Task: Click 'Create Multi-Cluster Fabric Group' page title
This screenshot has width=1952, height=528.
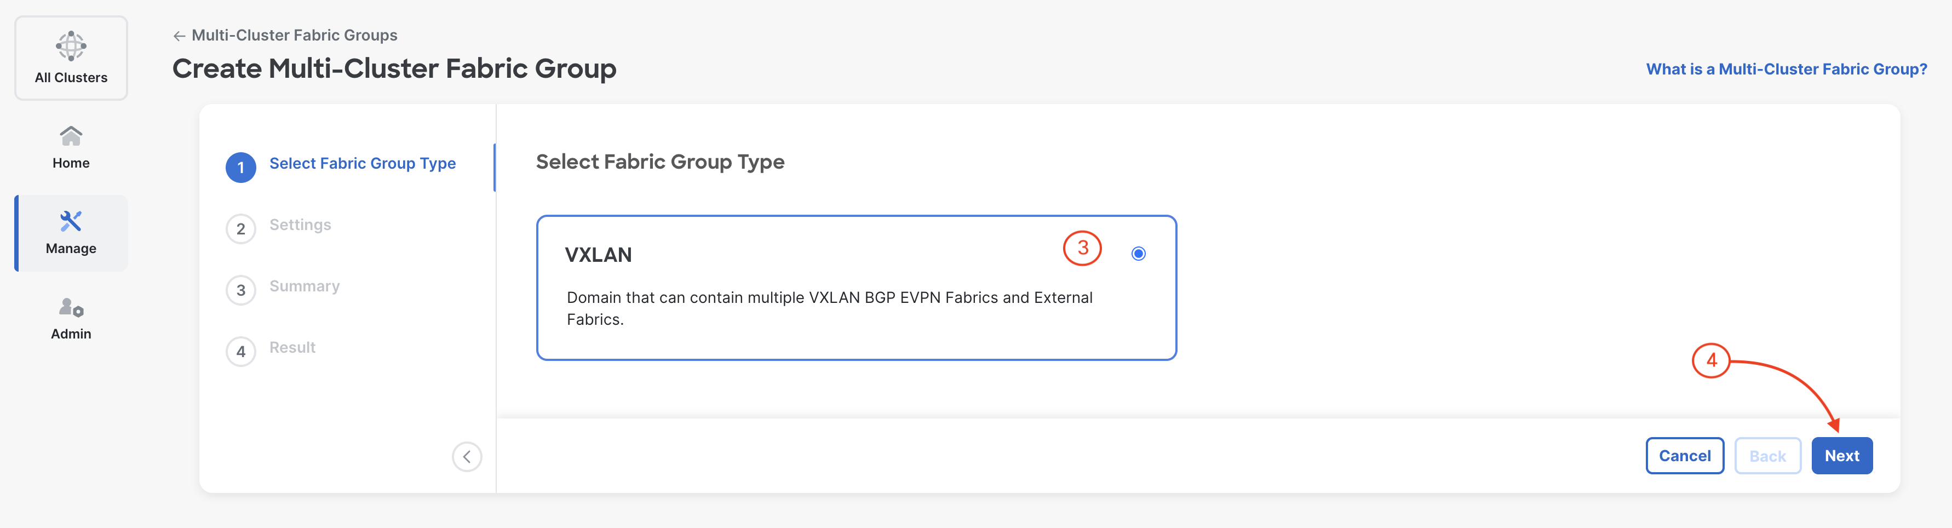Action: (x=394, y=69)
